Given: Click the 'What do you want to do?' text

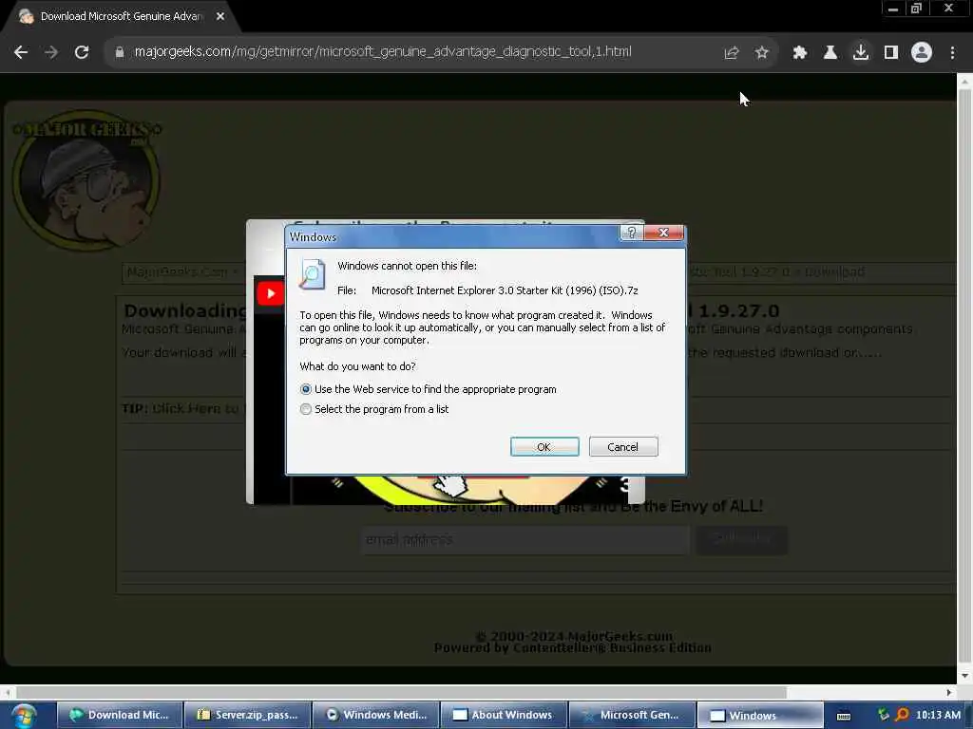Looking at the screenshot, I should click(357, 366).
